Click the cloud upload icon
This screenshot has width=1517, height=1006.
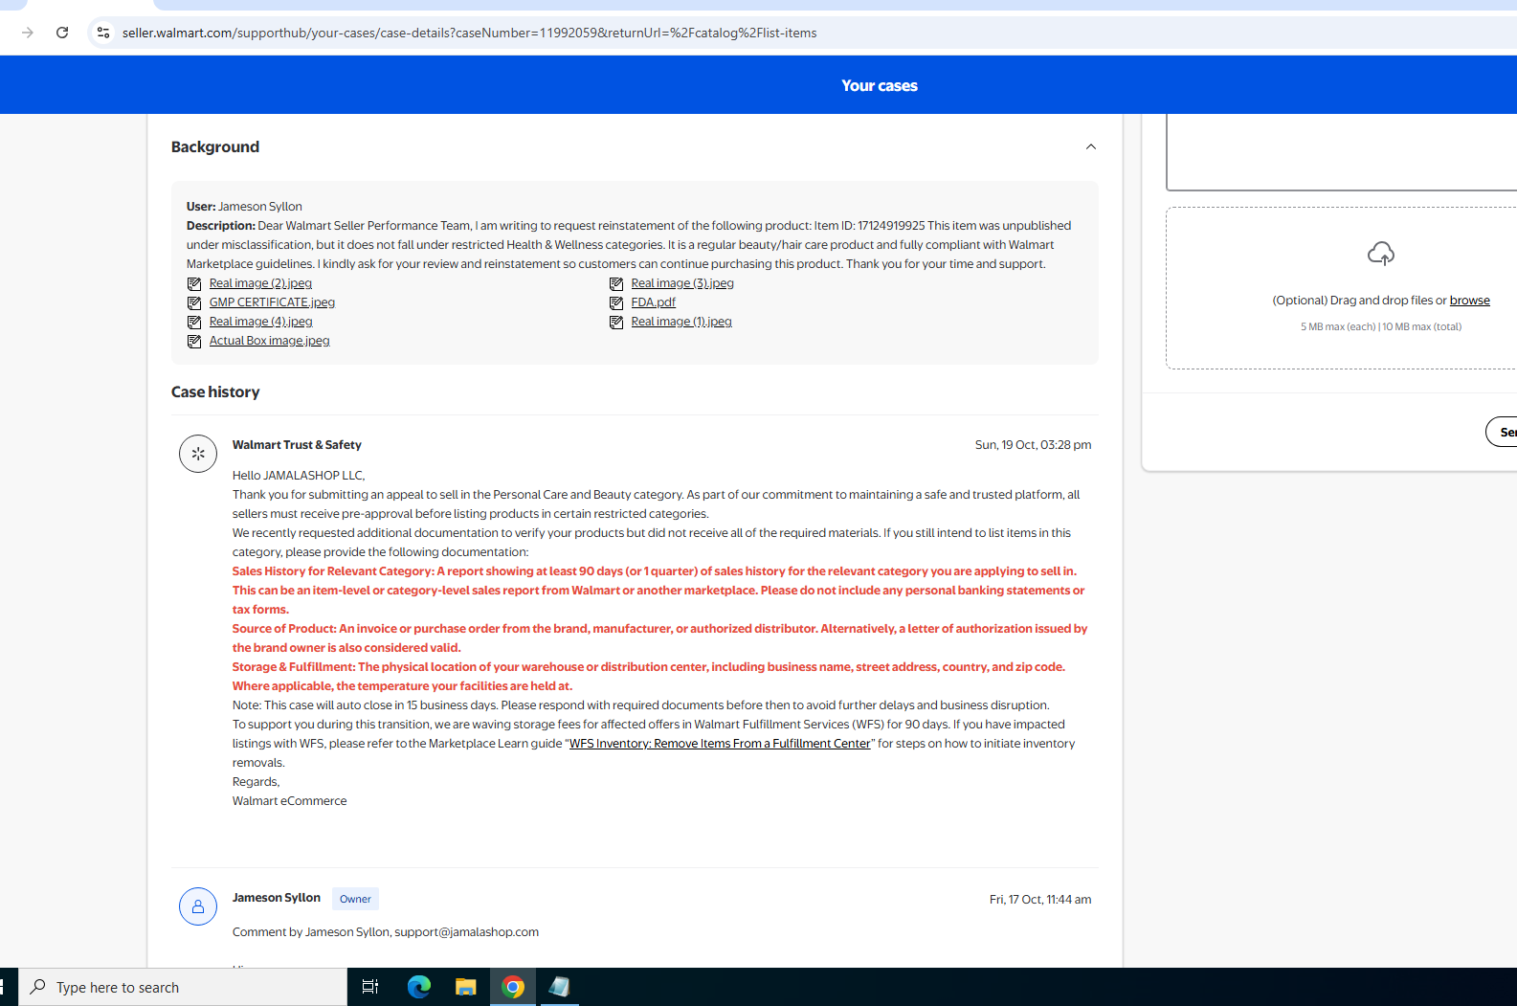point(1380,254)
